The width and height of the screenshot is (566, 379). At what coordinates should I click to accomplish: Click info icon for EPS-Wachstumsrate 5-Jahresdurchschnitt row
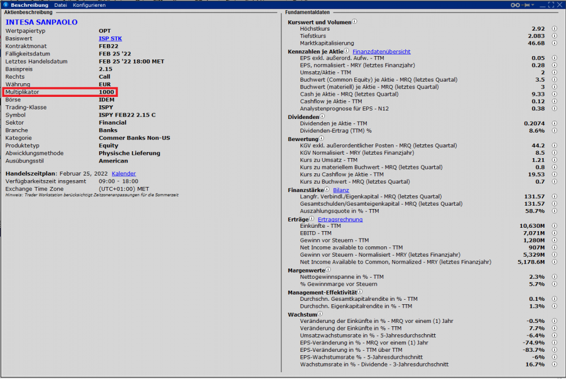[555, 356]
